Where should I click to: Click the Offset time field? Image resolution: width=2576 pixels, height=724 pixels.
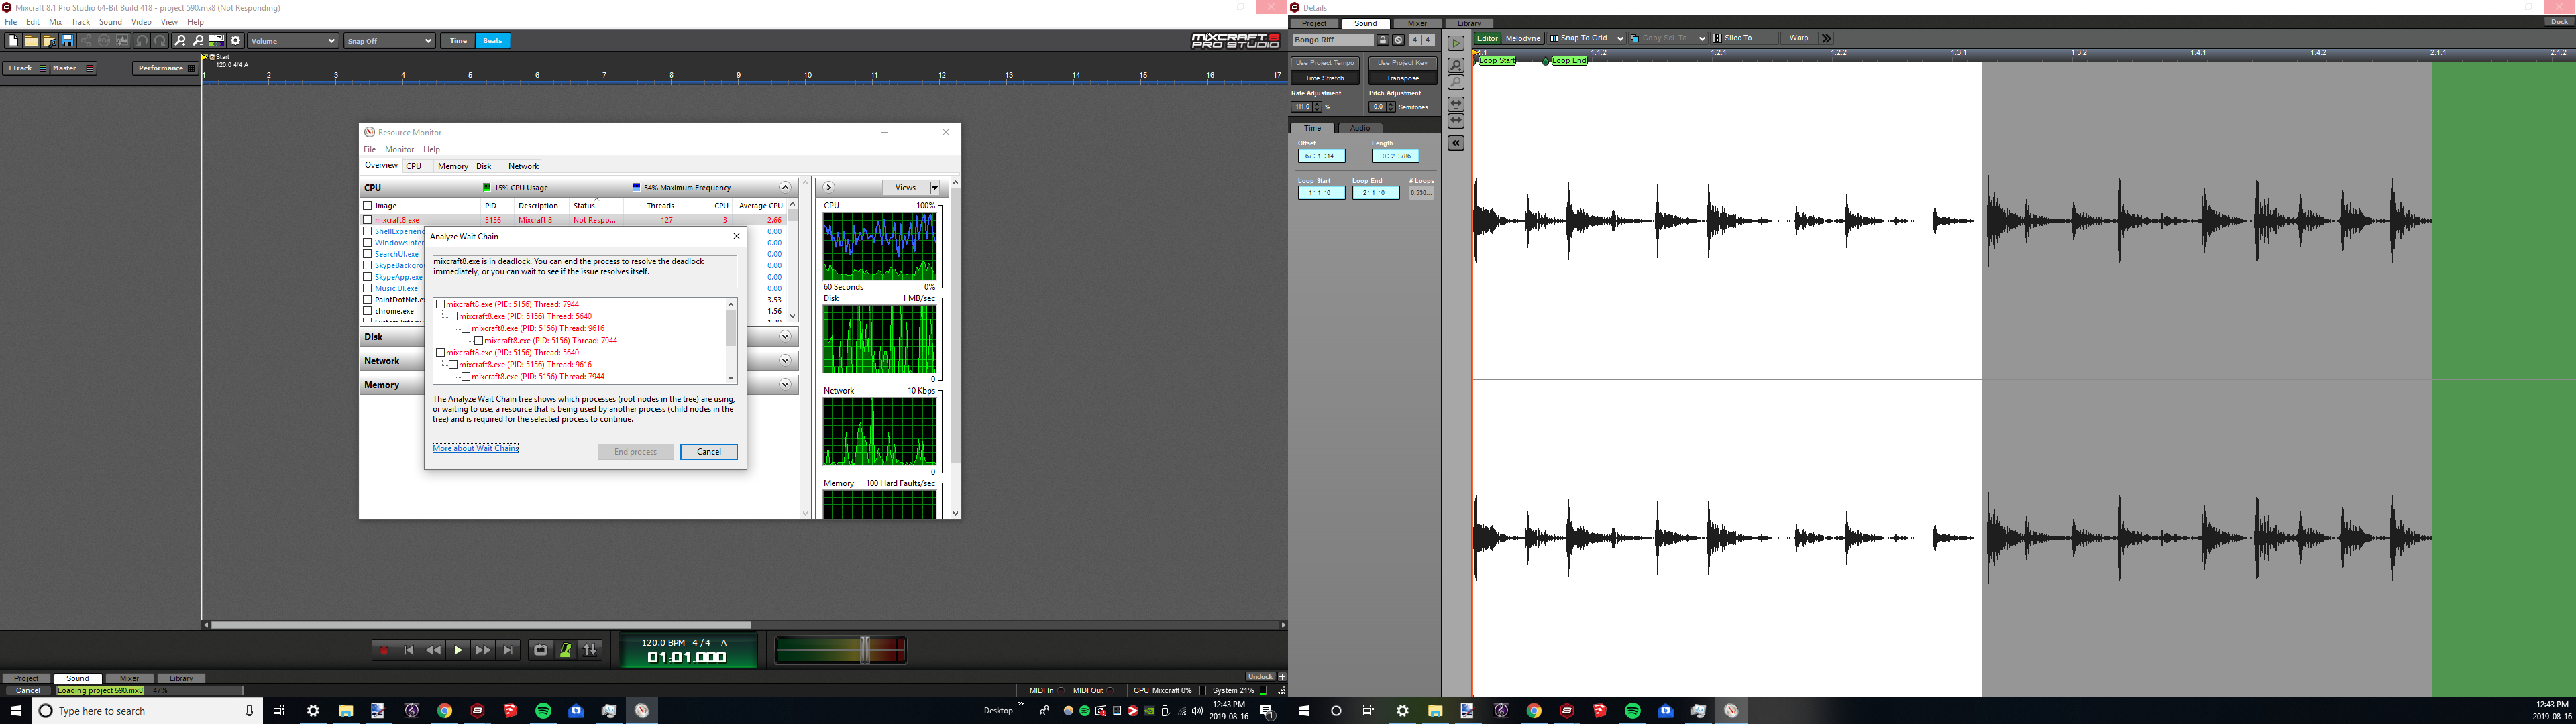click(x=1322, y=156)
